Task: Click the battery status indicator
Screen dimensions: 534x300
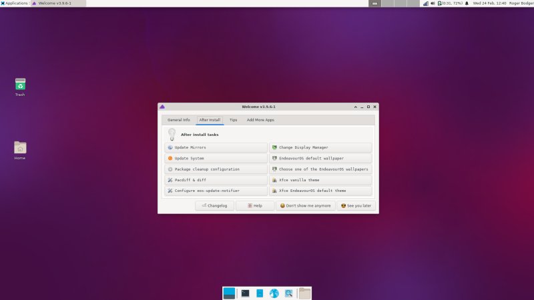Action: tap(450, 3)
